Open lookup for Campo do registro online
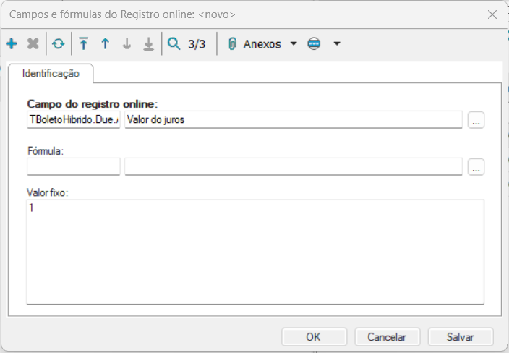The image size is (509, 353). [476, 120]
